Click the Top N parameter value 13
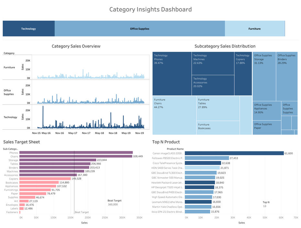Image resolution: width=301 pixels, height=228 pixels. point(265,206)
